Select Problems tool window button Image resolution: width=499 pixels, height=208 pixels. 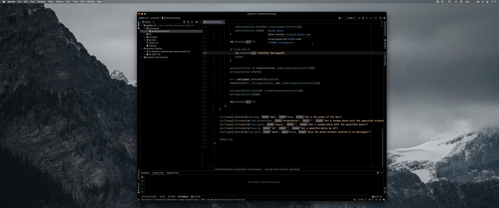click(183, 196)
